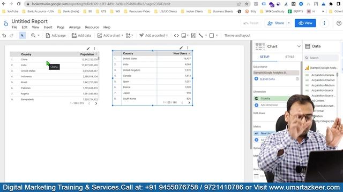Click the table chart type icon
The image size is (343, 192).
[x=260, y=46]
